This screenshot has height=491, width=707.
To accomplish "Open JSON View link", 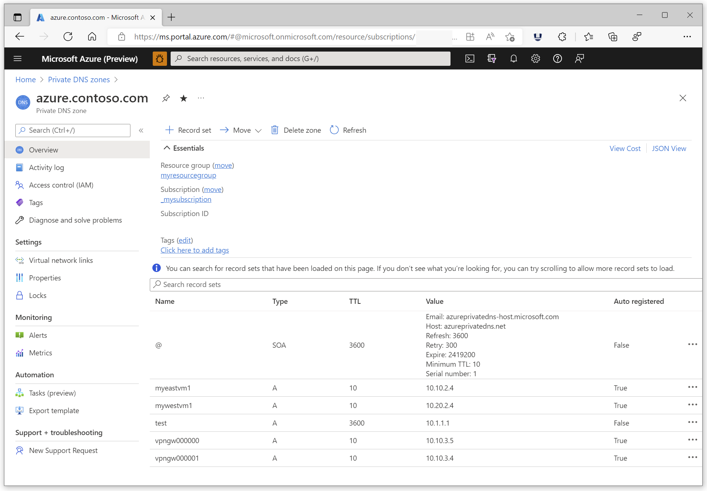I will [669, 148].
